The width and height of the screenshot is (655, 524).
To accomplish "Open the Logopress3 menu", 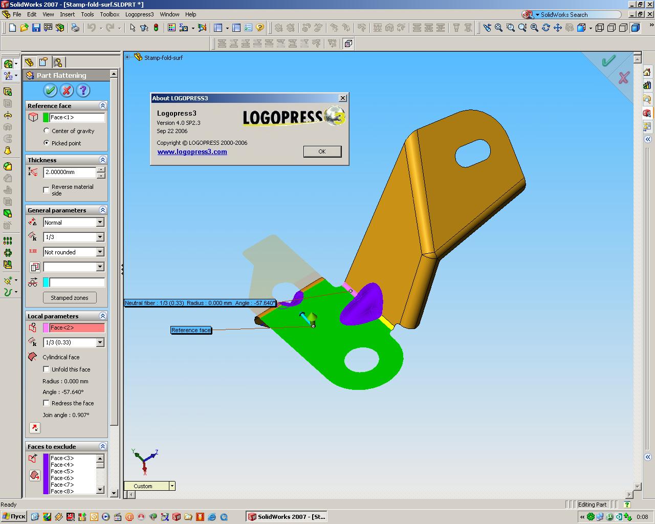I will [x=139, y=14].
